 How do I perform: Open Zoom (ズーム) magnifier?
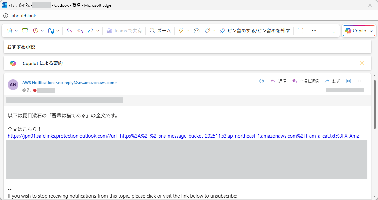pos(160,31)
